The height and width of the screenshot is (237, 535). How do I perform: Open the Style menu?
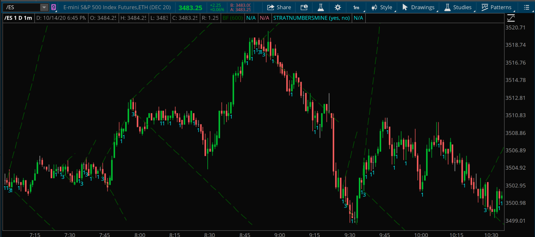click(382, 7)
